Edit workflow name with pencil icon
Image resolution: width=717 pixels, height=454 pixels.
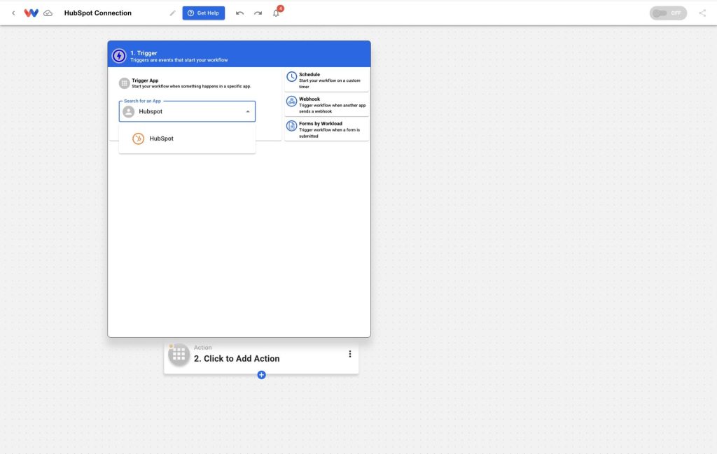[172, 13]
